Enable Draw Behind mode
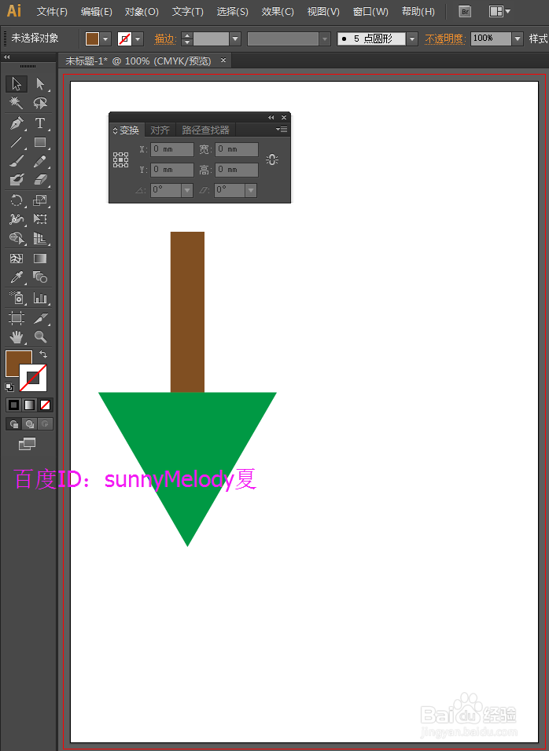Viewport: 549px width, 751px height. pos(29,424)
